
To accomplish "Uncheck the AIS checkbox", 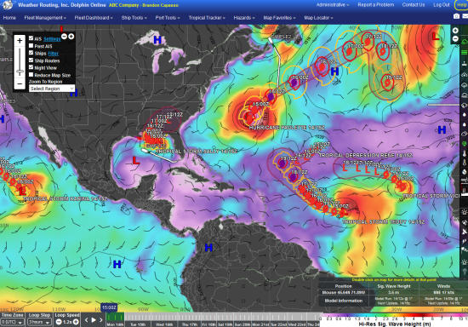I will coord(31,38).
